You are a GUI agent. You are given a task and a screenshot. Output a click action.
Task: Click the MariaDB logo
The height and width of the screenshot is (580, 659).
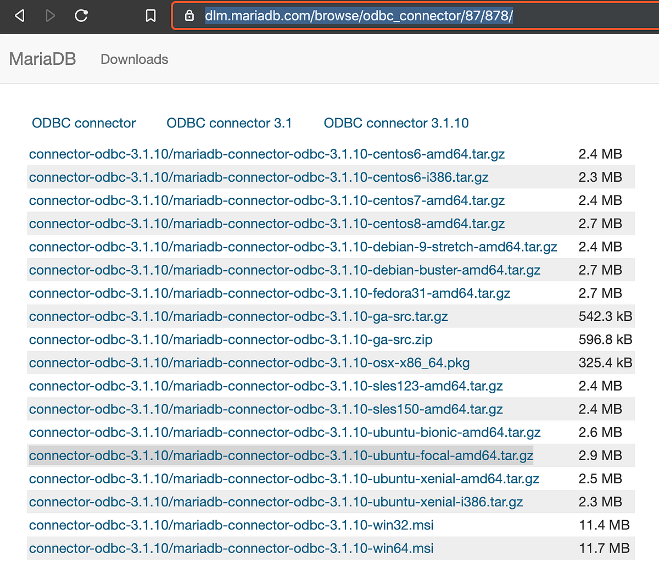(x=42, y=59)
